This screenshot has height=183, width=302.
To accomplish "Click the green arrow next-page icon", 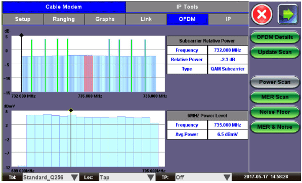I will tap(288, 14).
